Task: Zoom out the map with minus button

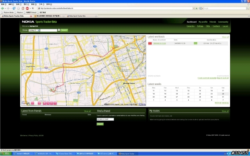Action: 32,103
